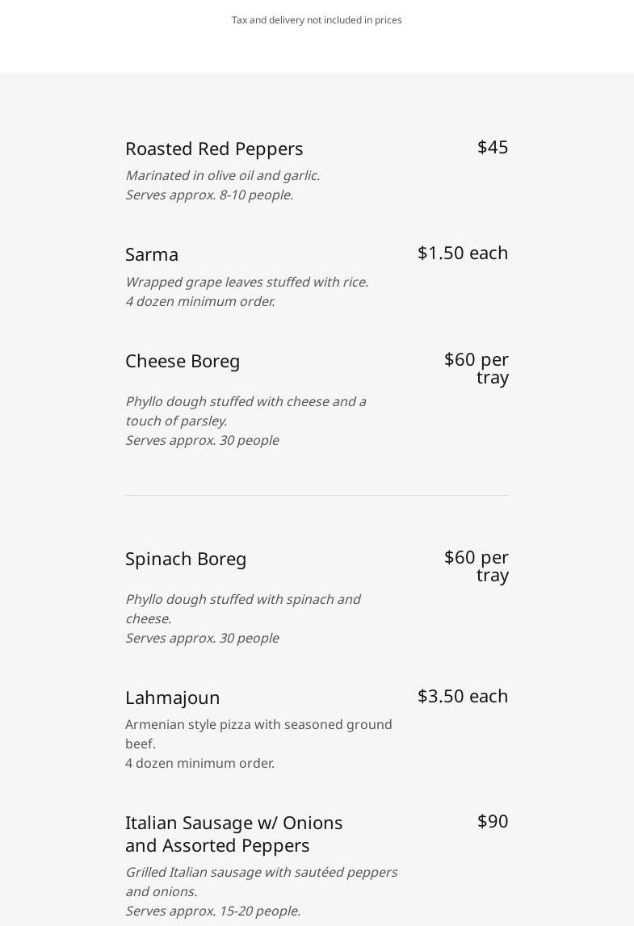Click the Spinach Boreg $60 per tray price
Screen dimensions: 634x926
point(477,566)
